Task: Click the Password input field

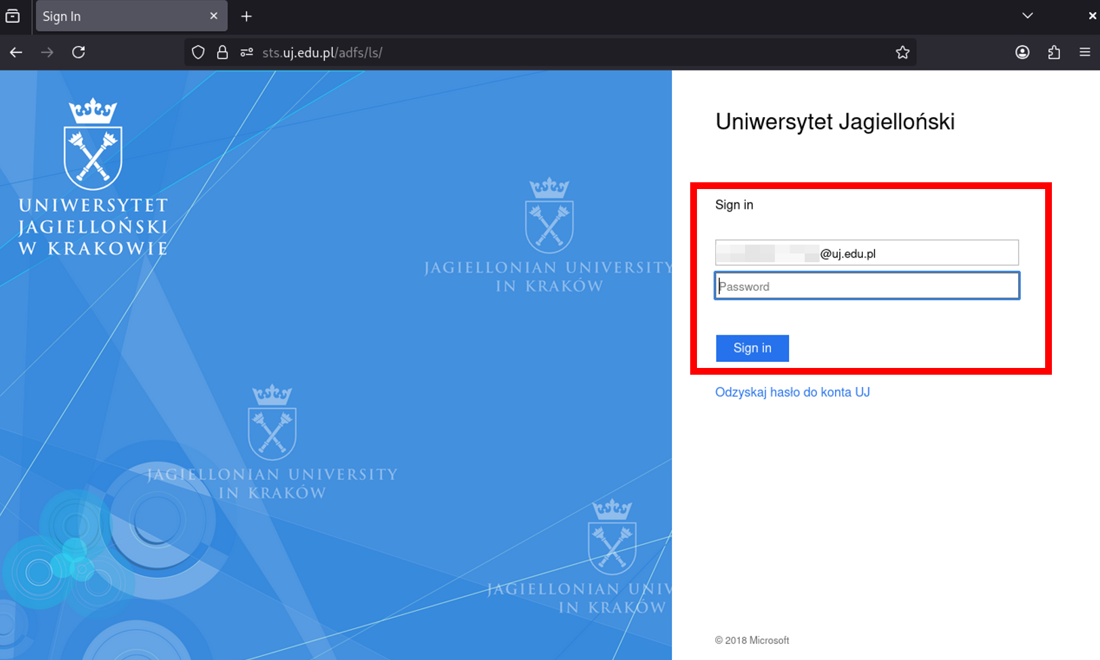Action: click(867, 286)
